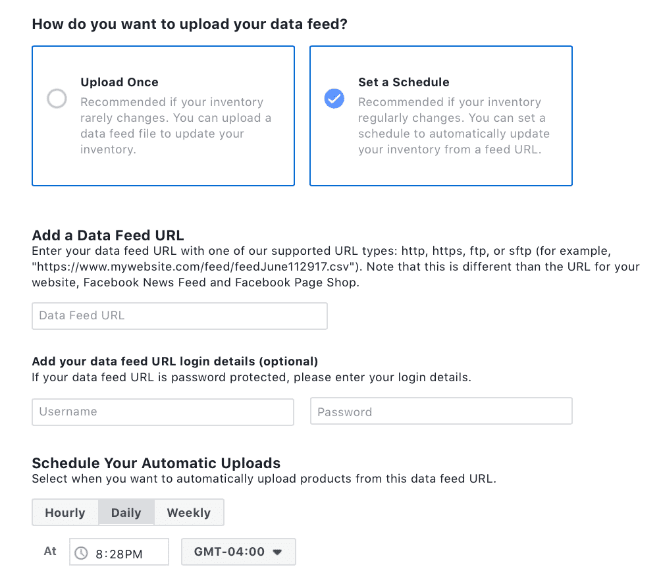This screenshot has width=661, height=586.
Task: Open the GMT-04:00 timezone dropdown
Action: coord(238,551)
